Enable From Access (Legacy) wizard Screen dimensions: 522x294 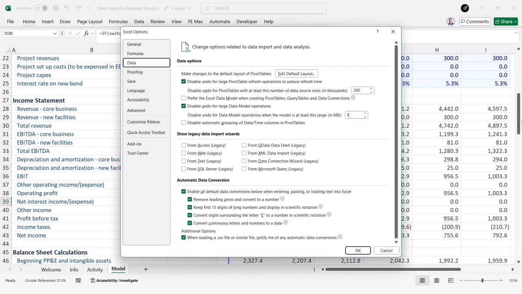click(184, 145)
